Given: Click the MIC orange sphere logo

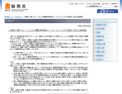Looking at the screenshot, I should click(x=8, y=6).
